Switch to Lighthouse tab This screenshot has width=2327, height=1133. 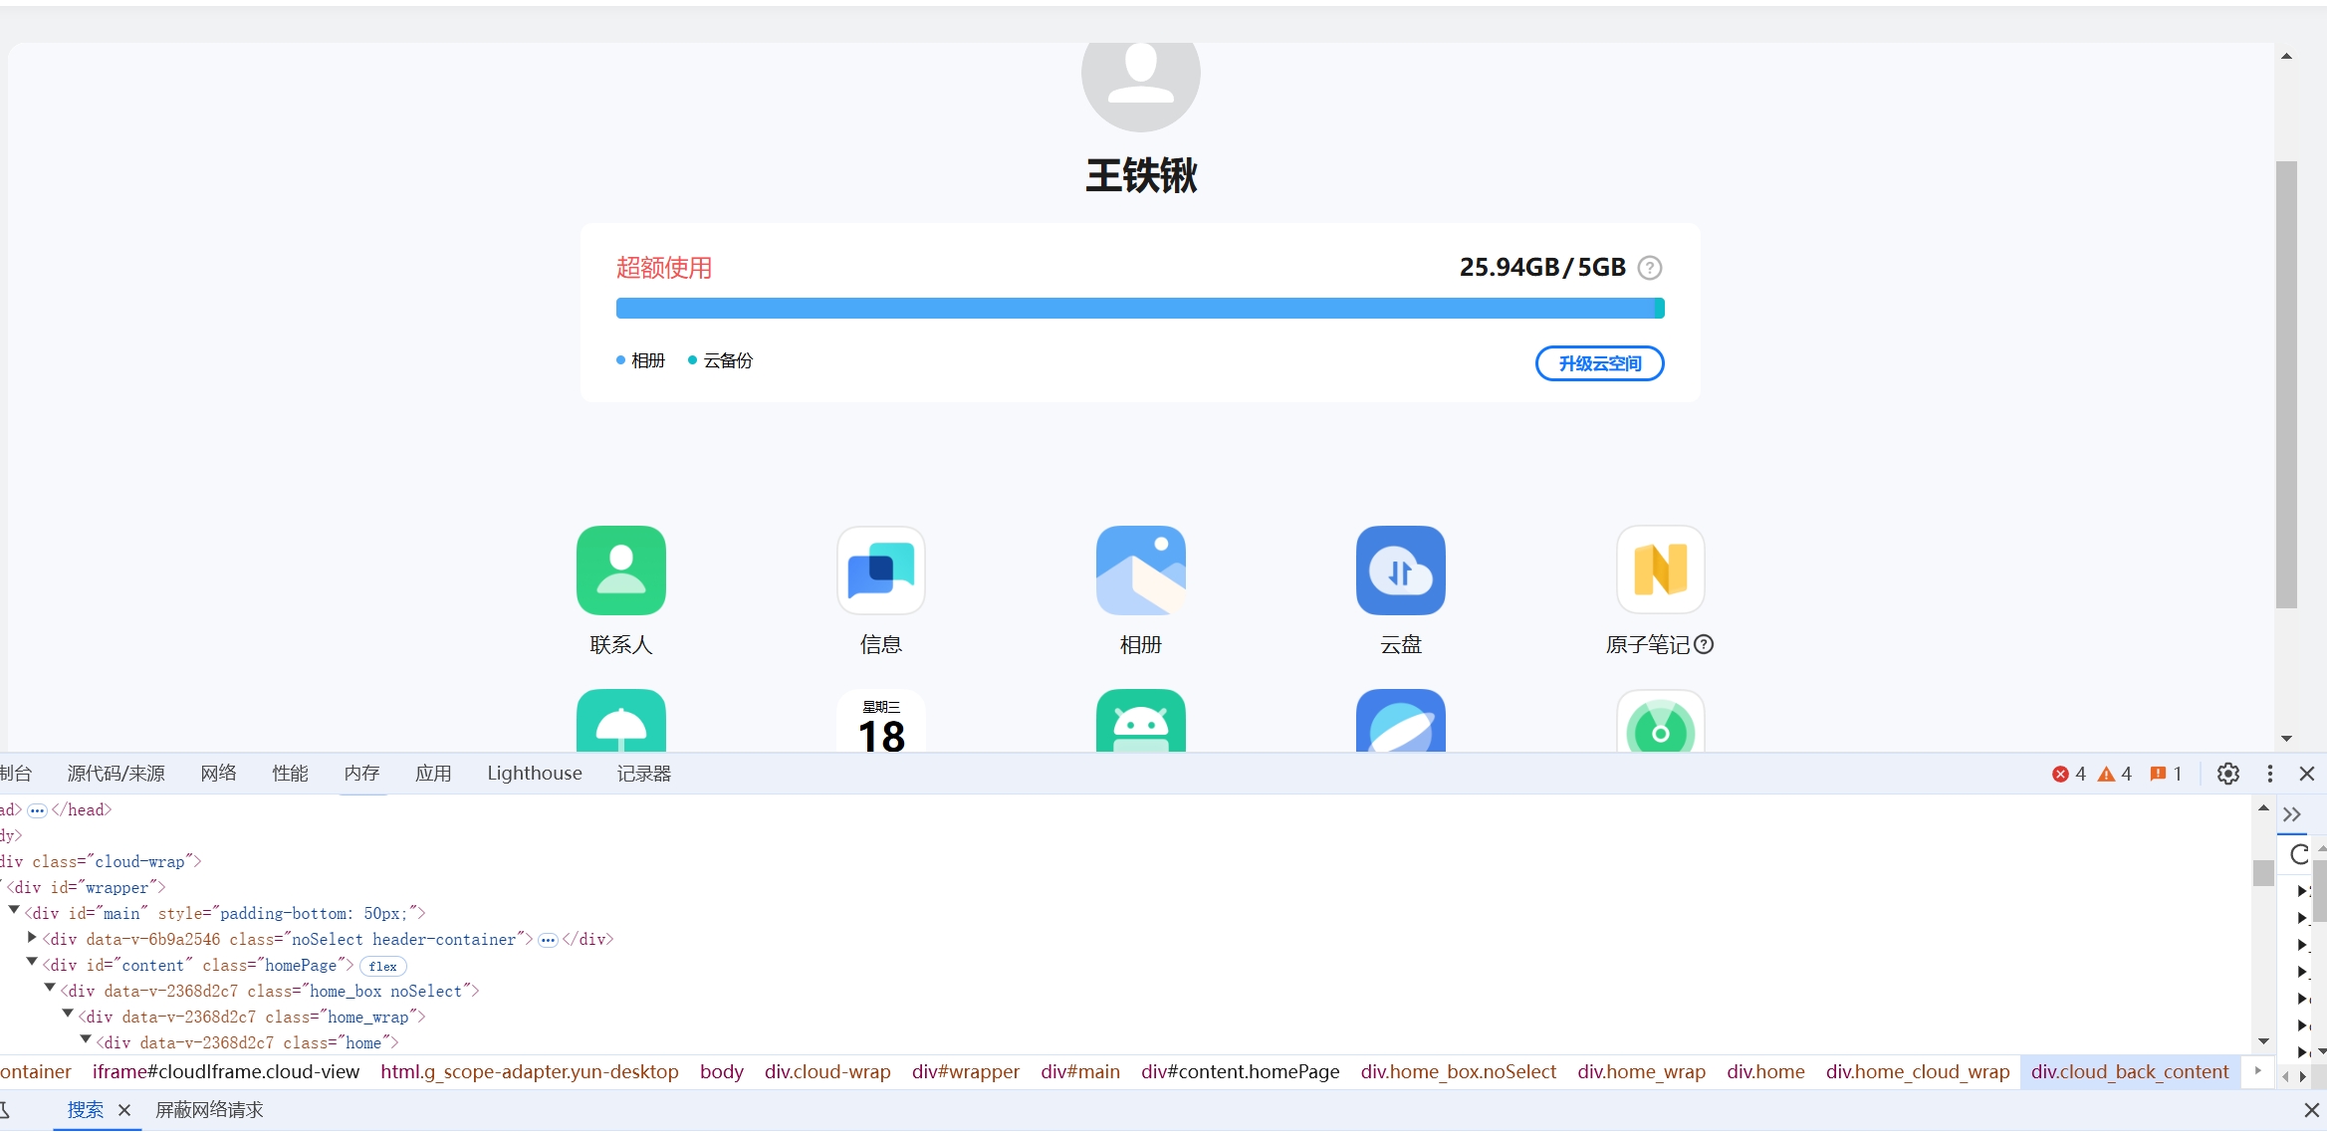tap(535, 774)
